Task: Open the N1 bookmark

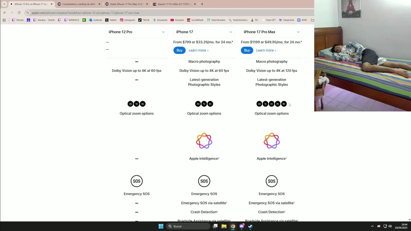Action: point(255,20)
